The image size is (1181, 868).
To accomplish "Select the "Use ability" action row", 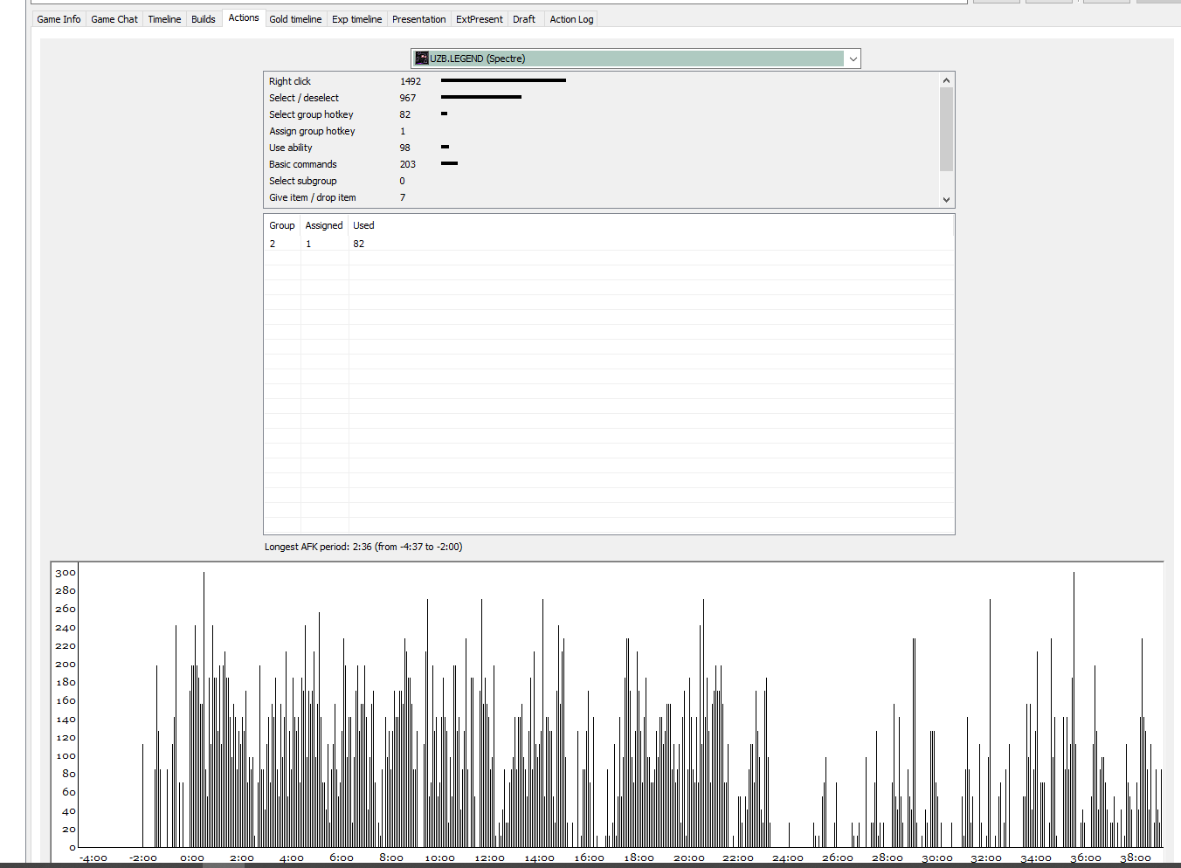I will [602, 148].
